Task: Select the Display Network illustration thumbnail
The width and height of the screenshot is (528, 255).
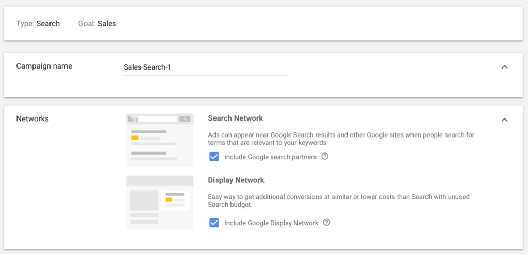Action: click(x=160, y=202)
